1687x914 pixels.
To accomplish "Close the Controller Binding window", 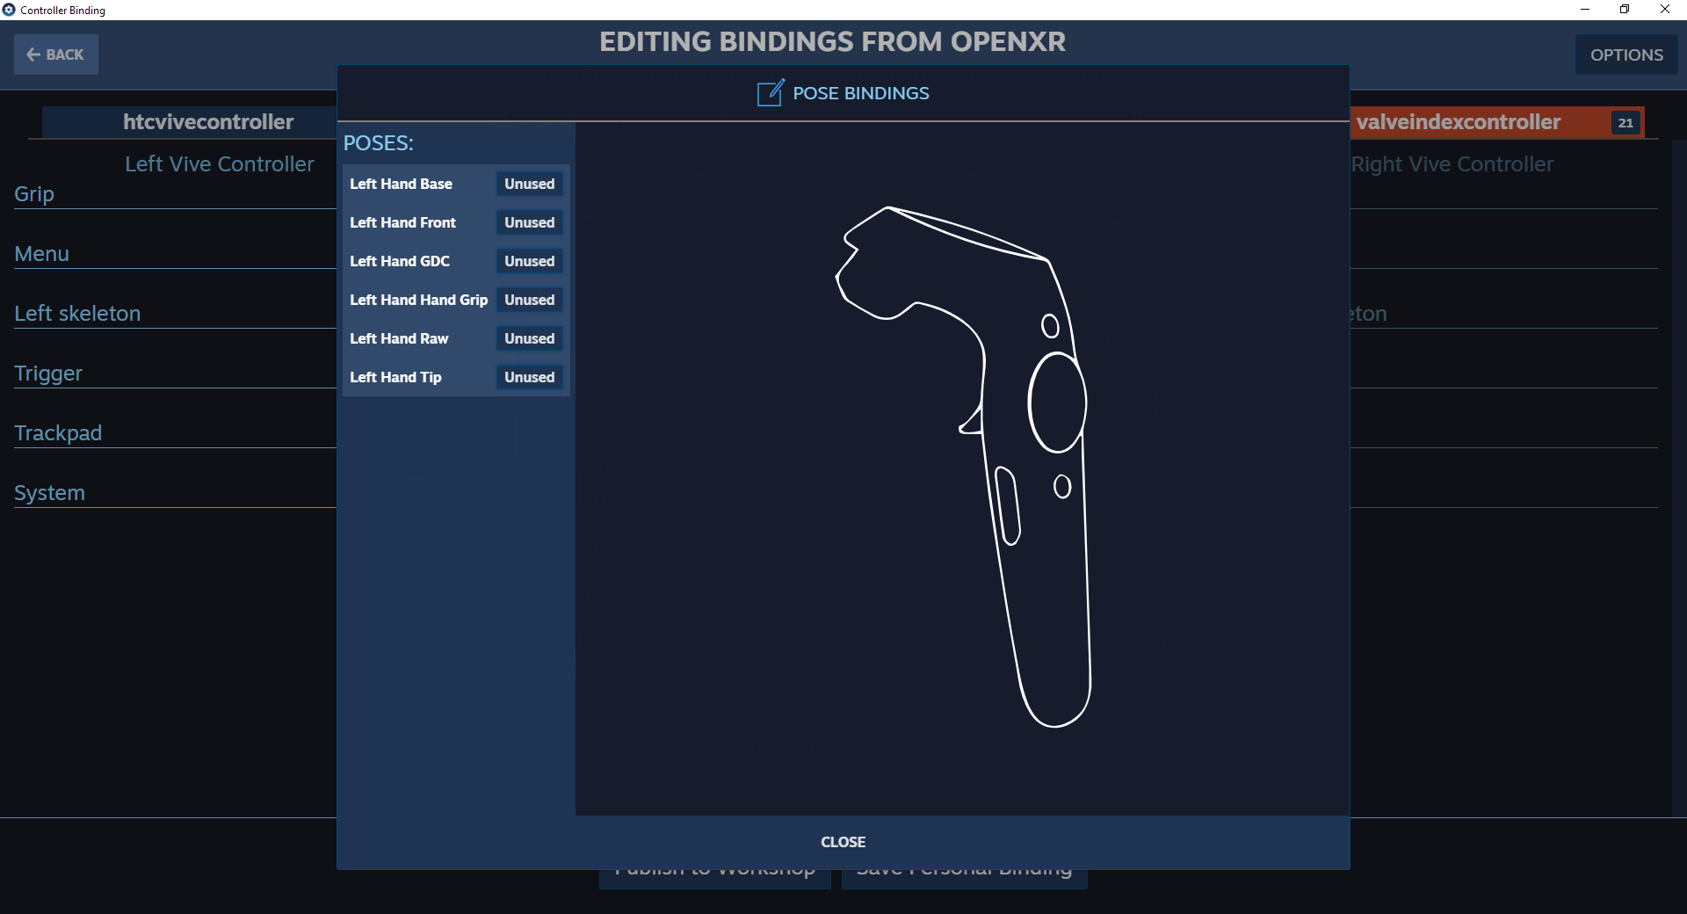I will [x=1665, y=10].
